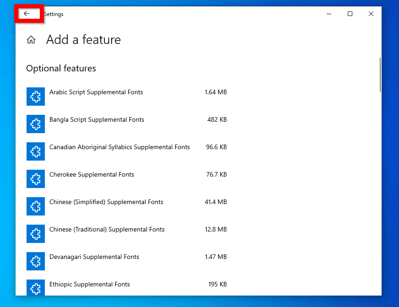Screen dimensions: 399x307
Task: Click the Devanagari Supplemental Fonts puzzle icon
Action: [36, 261]
